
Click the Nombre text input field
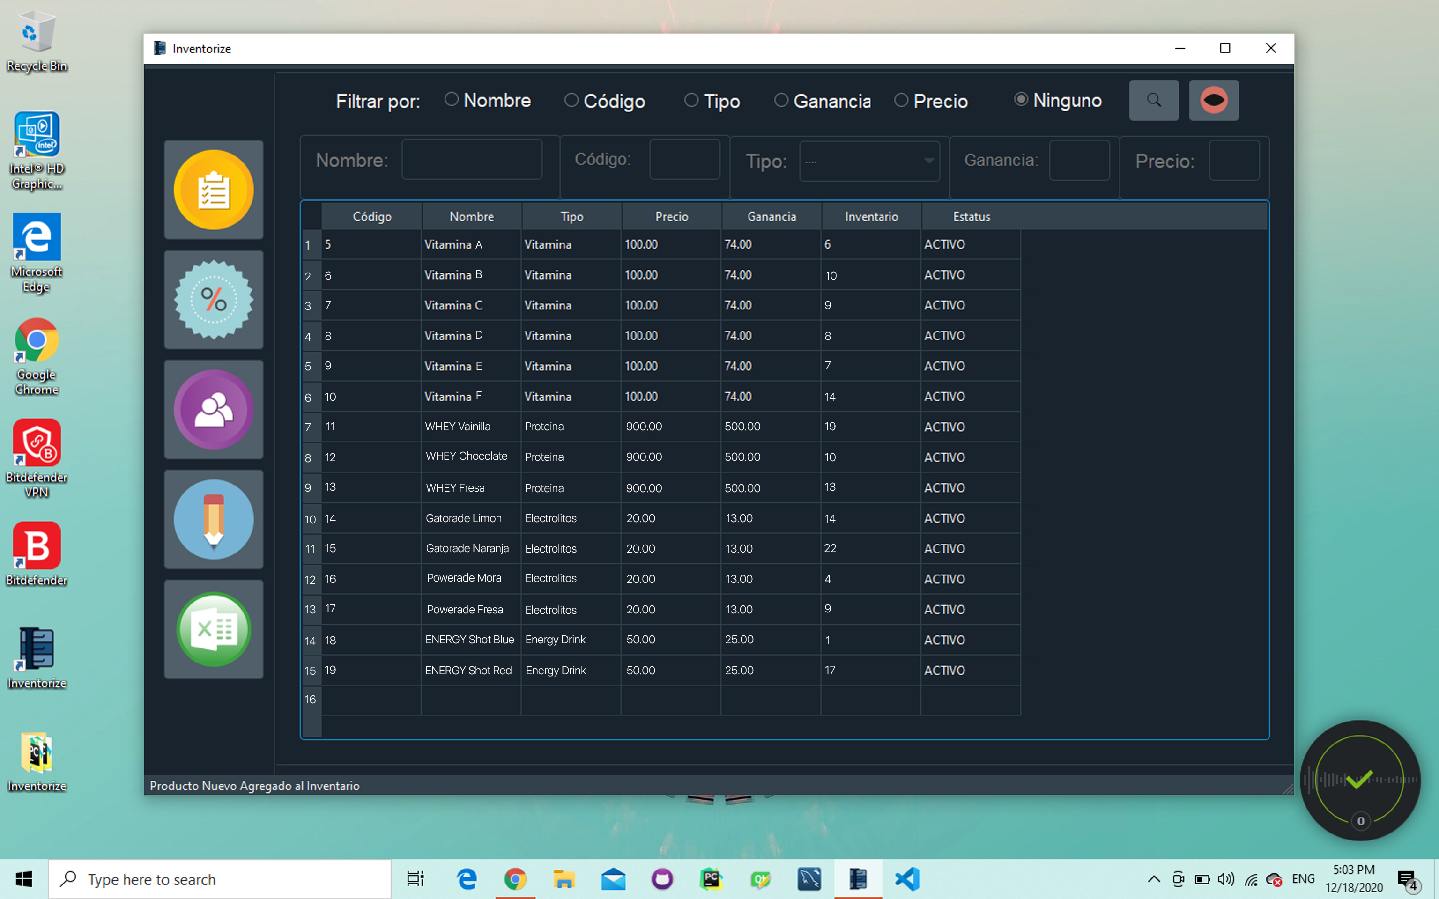pos(472,159)
